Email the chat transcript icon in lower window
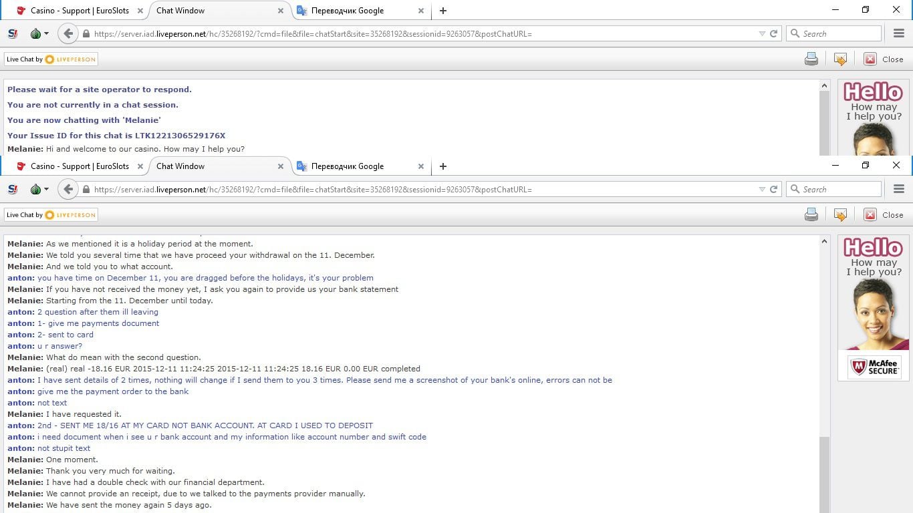The width and height of the screenshot is (913, 513). [840, 215]
